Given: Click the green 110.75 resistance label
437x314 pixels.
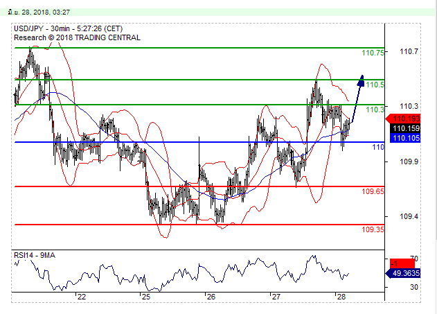Looking at the screenshot, I should [x=373, y=53].
